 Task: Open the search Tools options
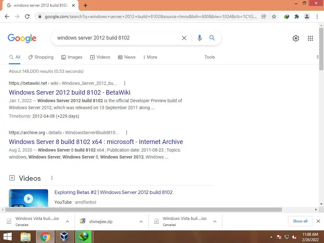(x=209, y=57)
